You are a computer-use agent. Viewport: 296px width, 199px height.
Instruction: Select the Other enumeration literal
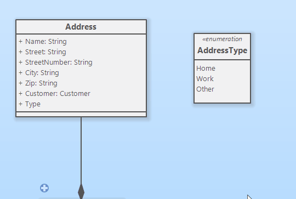[x=205, y=89]
